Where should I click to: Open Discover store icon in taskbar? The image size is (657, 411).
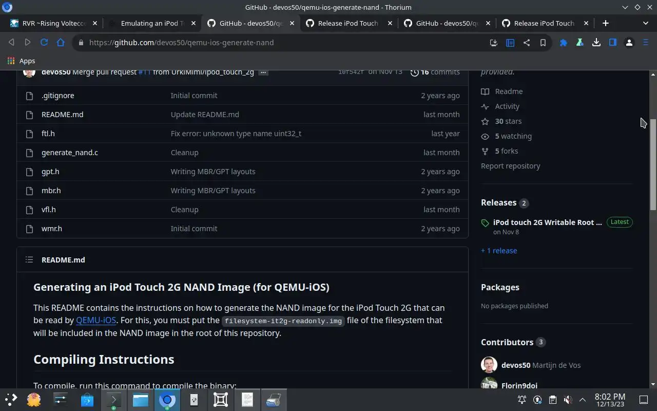coord(87,400)
